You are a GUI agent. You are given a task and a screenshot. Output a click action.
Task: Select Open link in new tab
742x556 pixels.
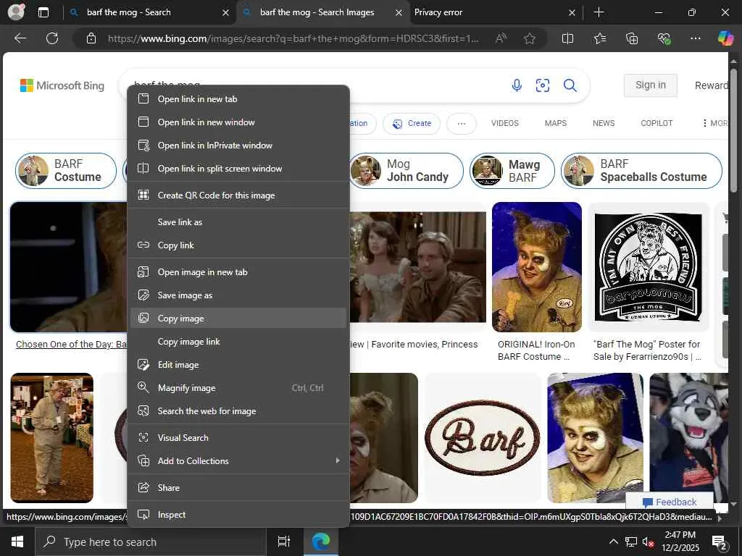(238, 98)
